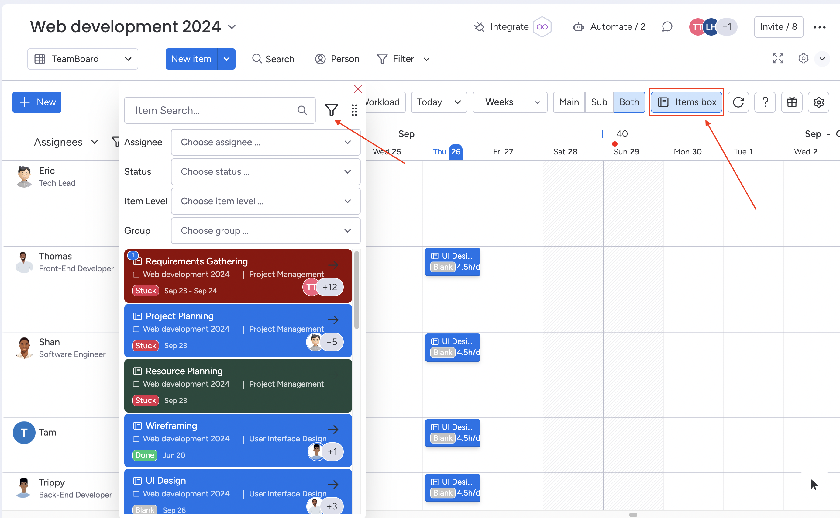This screenshot has height=518, width=840.
Task: Expand the Choose assignee dropdown
Action: [265, 142]
